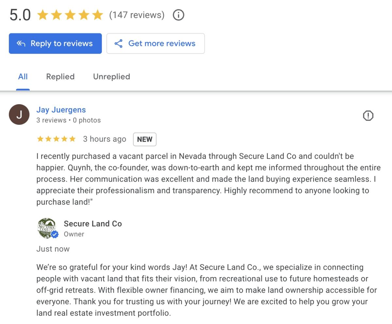The image size is (392, 324).
Task: Open Jay Juergens profile name link
Action: (61, 110)
